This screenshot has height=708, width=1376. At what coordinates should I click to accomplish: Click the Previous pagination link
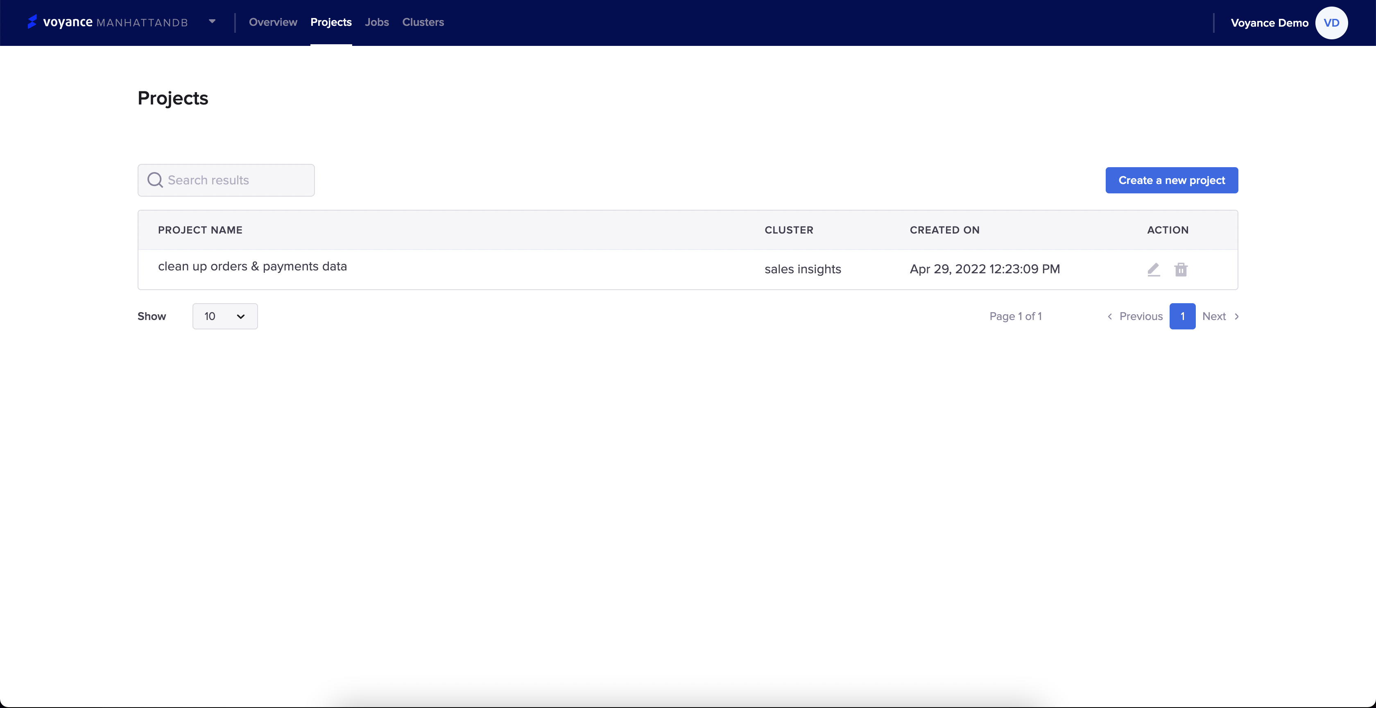(1141, 316)
